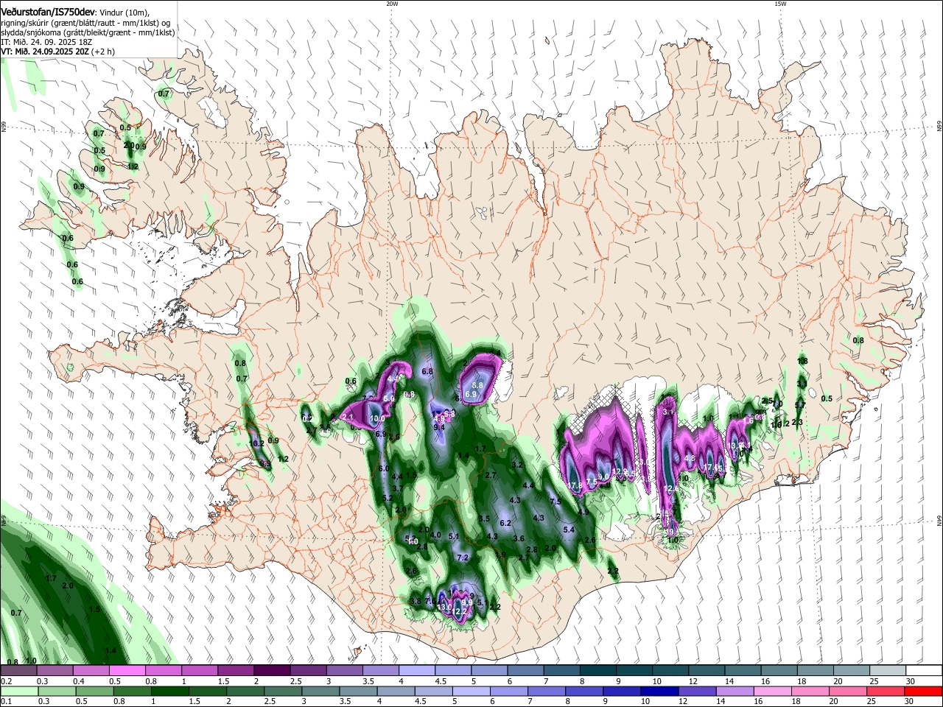
Task: Select the light pink 16 swatch, lower legend row
Action: 773,691
